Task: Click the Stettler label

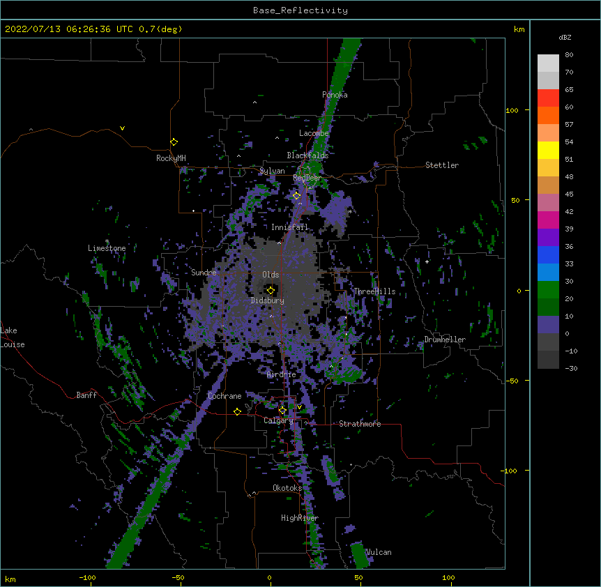Action: click(442, 165)
